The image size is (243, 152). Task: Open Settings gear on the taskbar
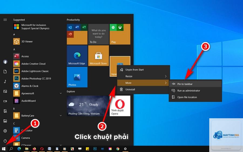[125, 149]
